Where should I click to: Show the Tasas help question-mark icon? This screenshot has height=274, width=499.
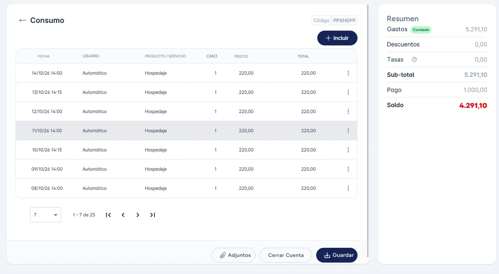(x=414, y=60)
